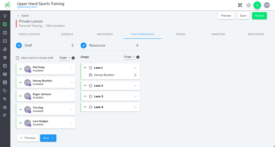This screenshot has width=275, height=147.
Task: Go to Previous step
Action: (28, 138)
